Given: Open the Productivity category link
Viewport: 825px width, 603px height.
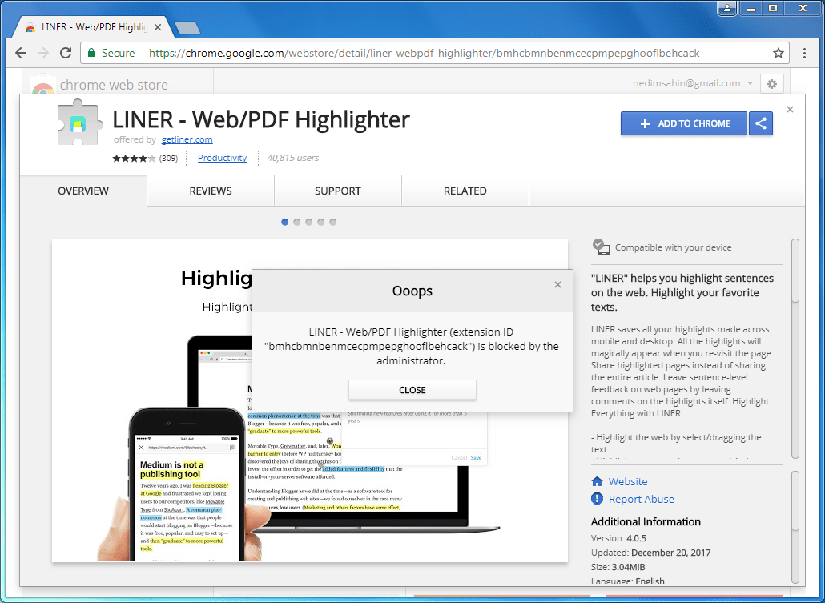Looking at the screenshot, I should coord(222,158).
